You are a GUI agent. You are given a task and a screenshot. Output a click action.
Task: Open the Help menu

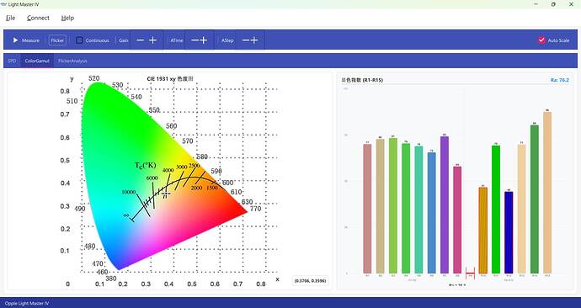coord(67,18)
